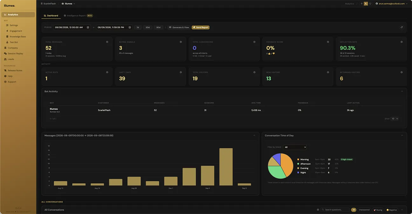Filter conversations by Buying
This screenshot has width=412, height=214.
point(378,210)
